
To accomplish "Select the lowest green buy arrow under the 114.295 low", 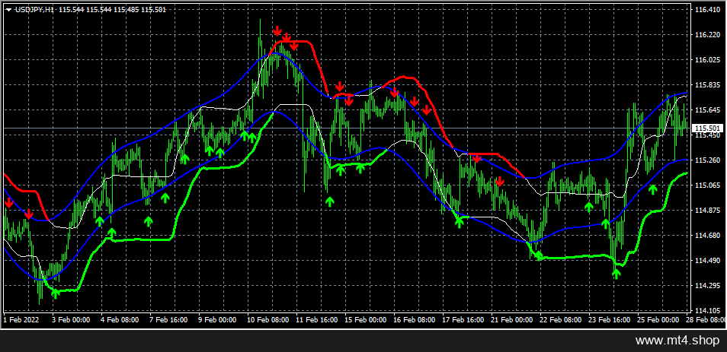I will click(55, 293).
